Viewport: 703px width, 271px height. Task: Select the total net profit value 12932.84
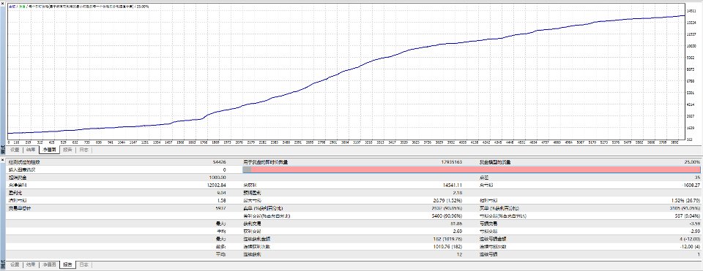[216, 185]
